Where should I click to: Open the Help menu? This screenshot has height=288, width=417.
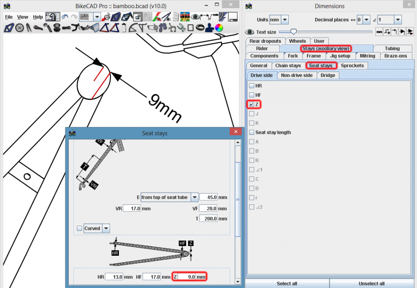[38, 17]
